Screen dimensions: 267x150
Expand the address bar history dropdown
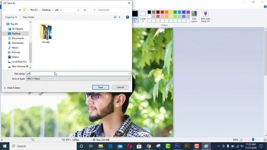[78, 10]
